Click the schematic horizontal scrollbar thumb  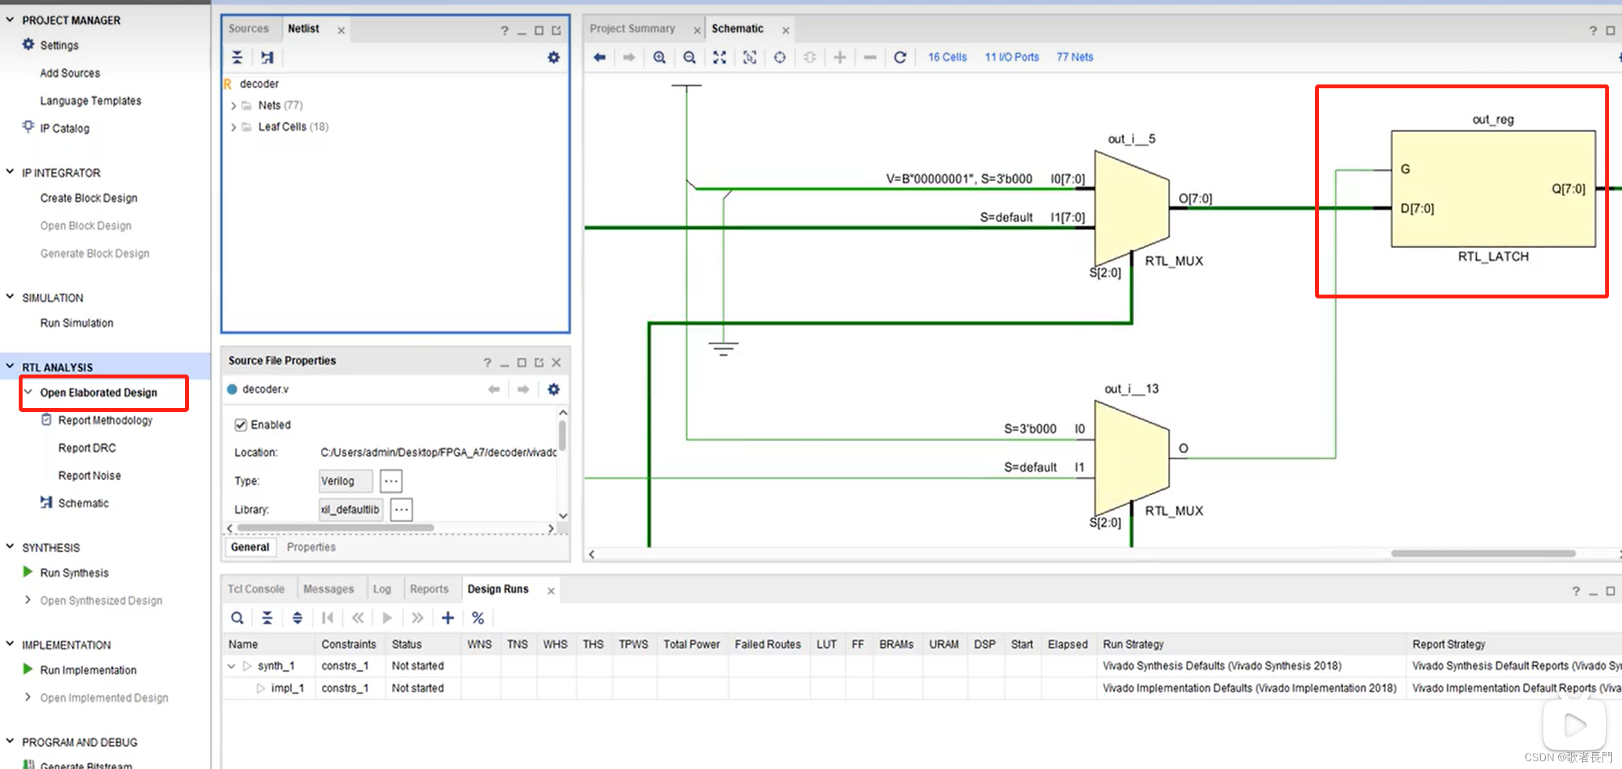pyautogui.click(x=1483, y=554)
